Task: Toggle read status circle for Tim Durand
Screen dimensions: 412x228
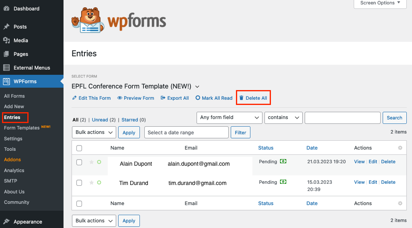Action: 99,183
